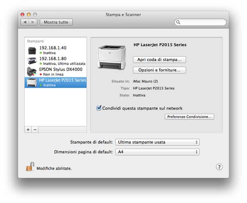Open Opzioni e forniture settings

159,70
